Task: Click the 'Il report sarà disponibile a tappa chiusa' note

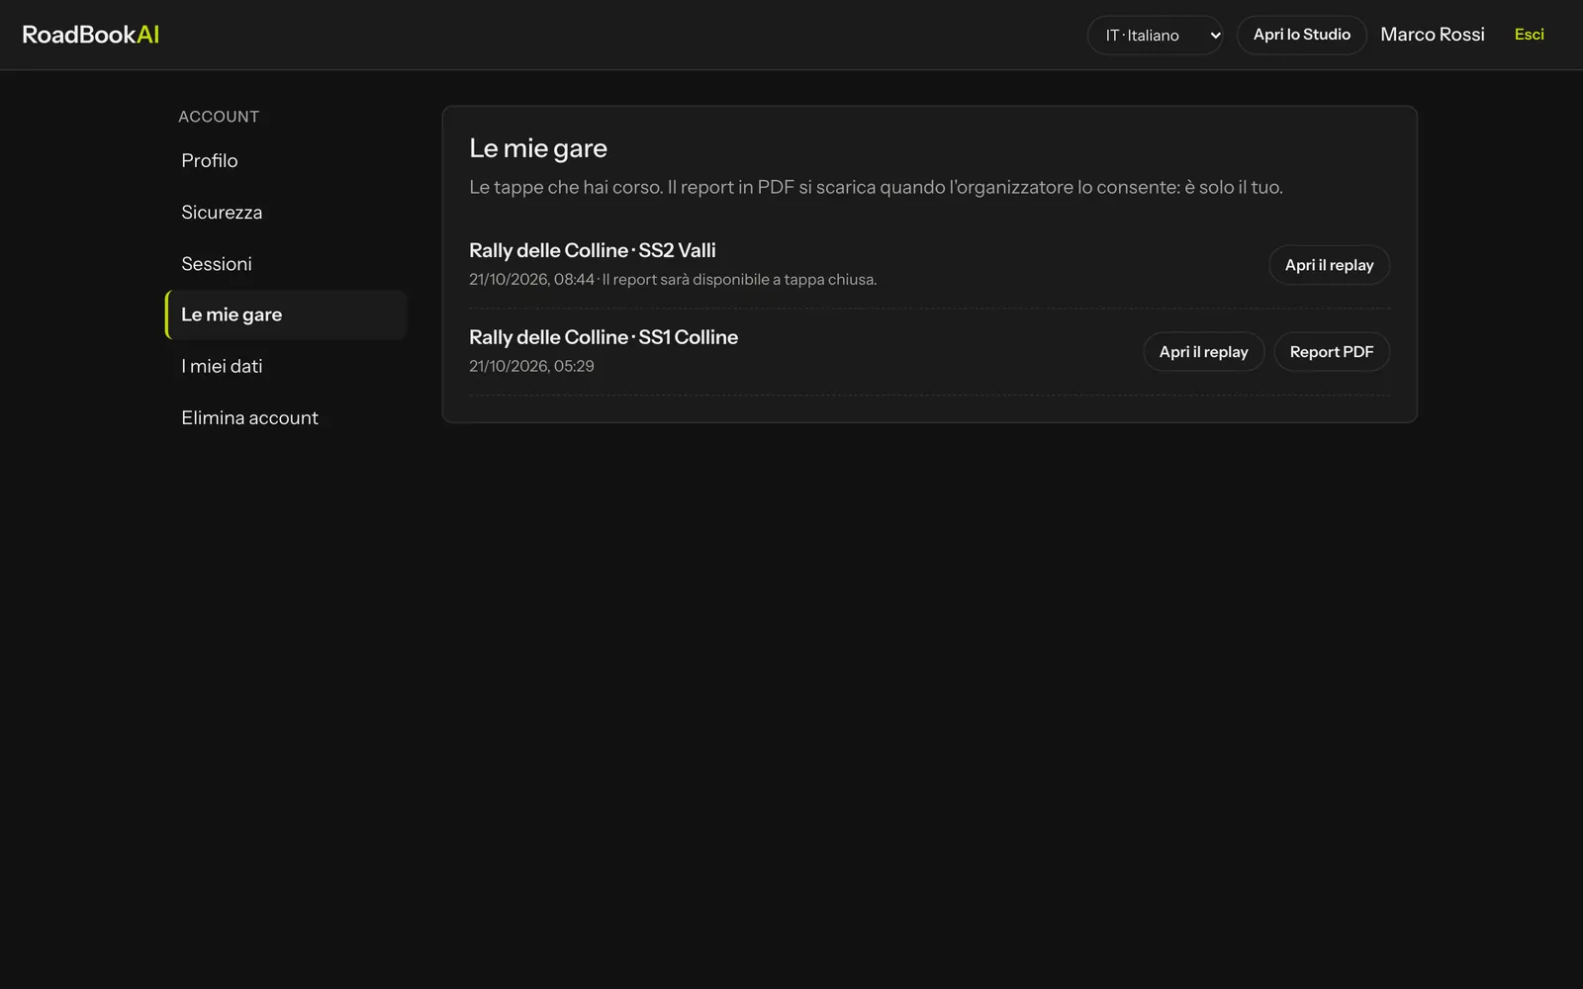Action: (739, 280)
